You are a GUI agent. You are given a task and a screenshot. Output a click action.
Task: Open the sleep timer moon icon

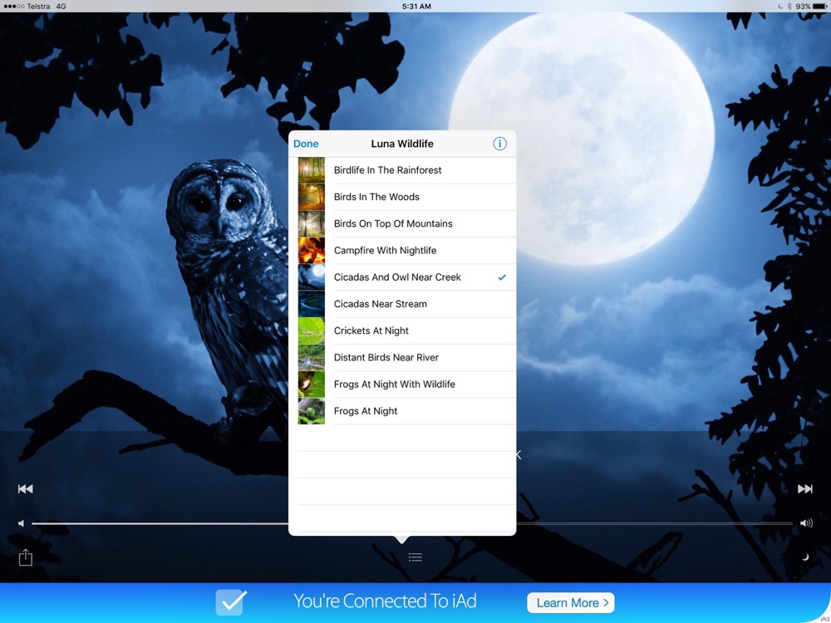pos(804,557)
